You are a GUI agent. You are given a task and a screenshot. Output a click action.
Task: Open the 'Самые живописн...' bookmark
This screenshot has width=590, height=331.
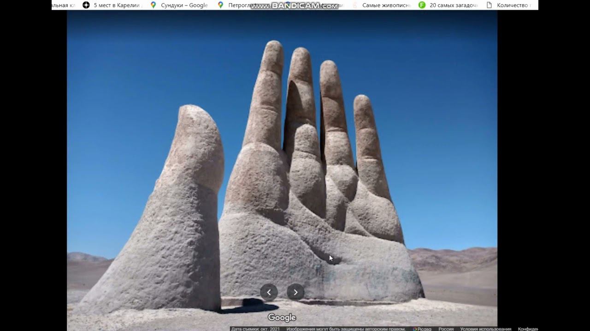point(381,5)
